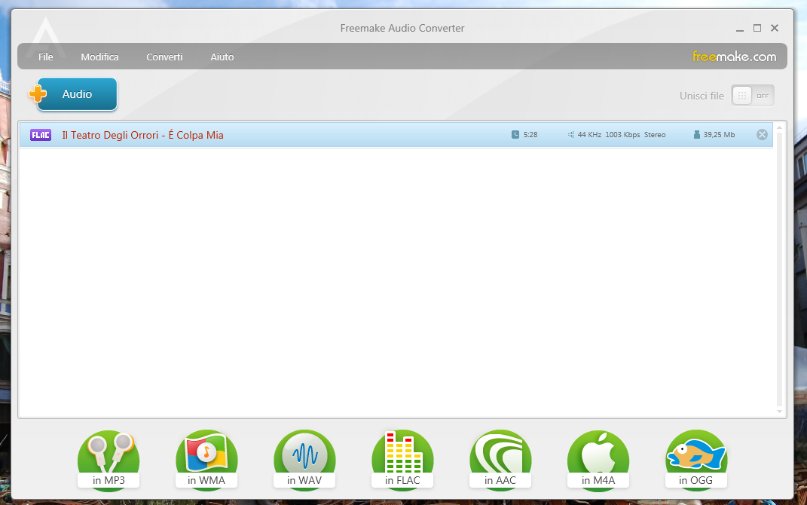This screenshot has height=505, width=807.
Task: Click the 5:28 duration value
Action: pos(530,135)
